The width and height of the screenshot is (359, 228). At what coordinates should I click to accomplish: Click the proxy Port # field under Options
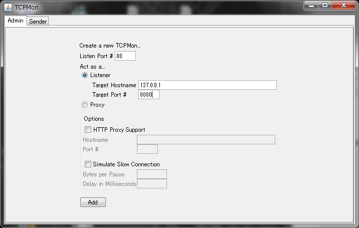click(147, 149)
